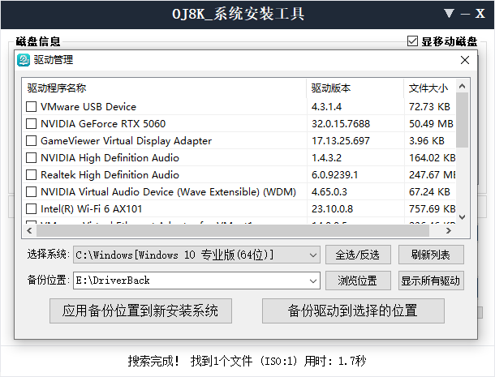Click the 757.69 KB size cell
This screenshot has width=495, height=377.
[x=433, y=209]
